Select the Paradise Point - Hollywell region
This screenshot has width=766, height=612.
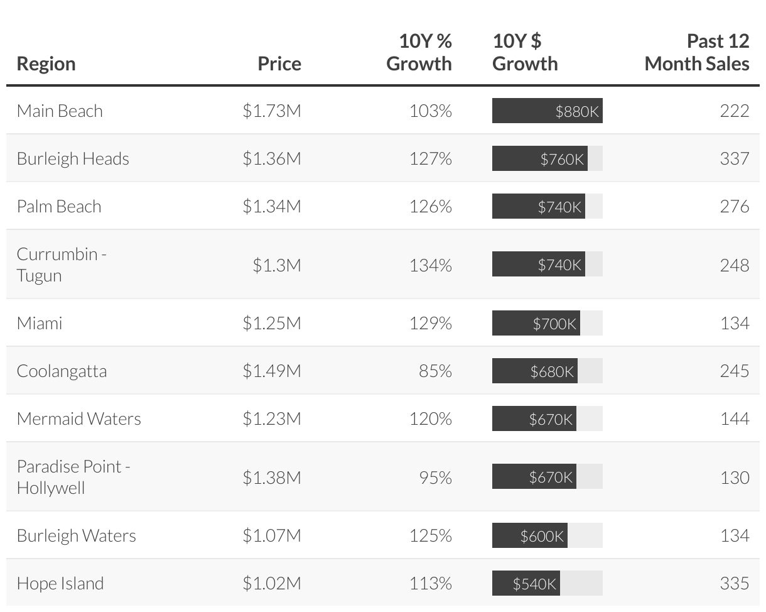pyautogui.click(x=73, y=477)
